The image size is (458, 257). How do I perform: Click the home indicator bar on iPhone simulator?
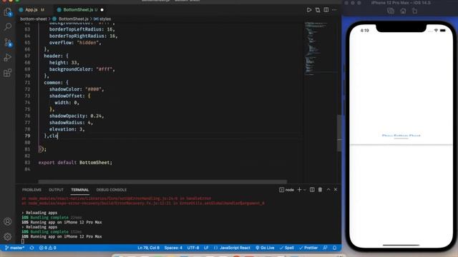pyautogui.click(x=401, y=245)
